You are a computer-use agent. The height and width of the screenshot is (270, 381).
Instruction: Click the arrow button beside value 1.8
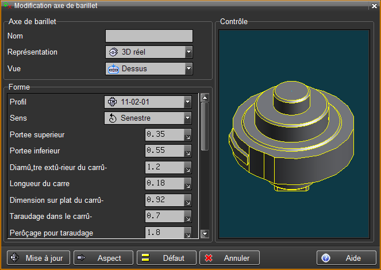click(x=188, y=233)
